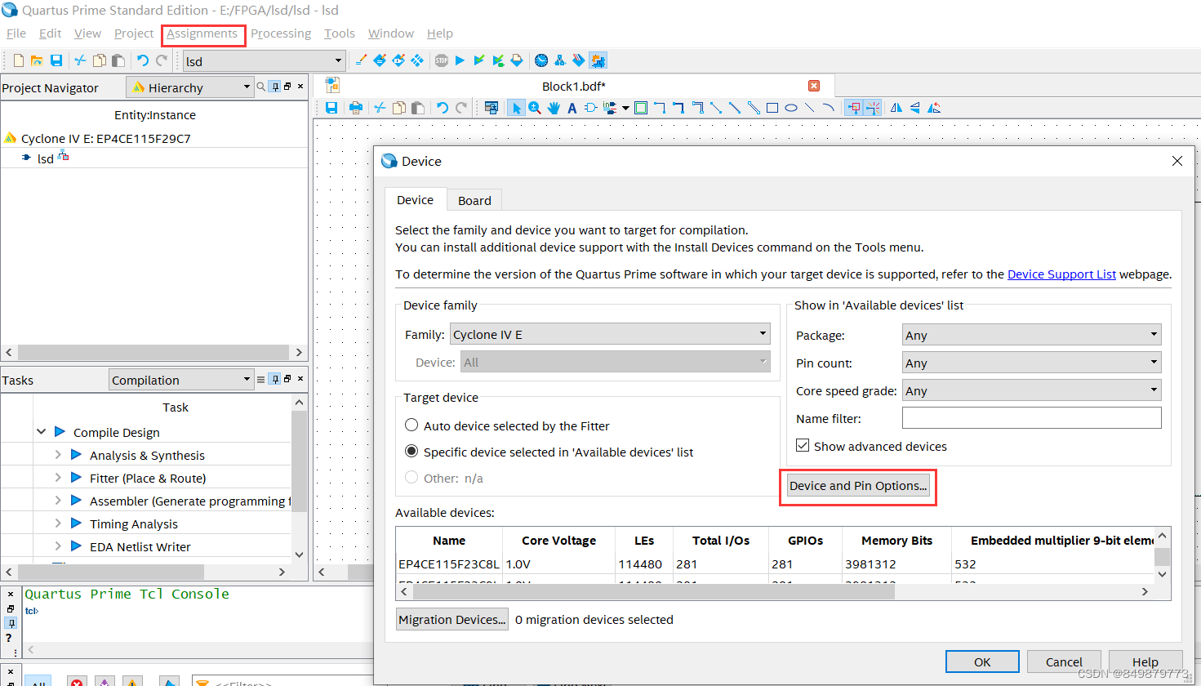Click Name filter input field
Image resolution: width=1201 pixels, height=686 pixels.
coord(1032,418)
